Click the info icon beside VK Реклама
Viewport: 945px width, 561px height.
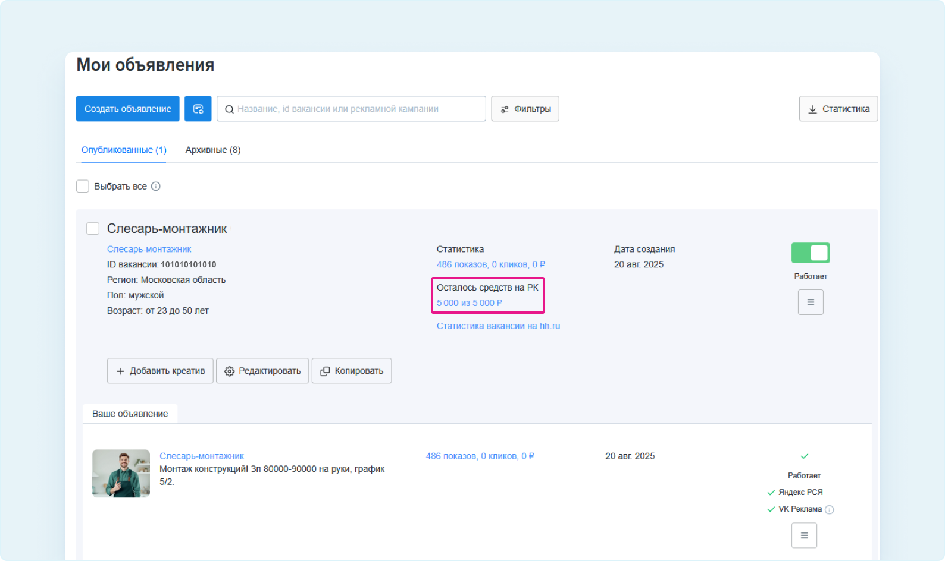tap(830, 509)
